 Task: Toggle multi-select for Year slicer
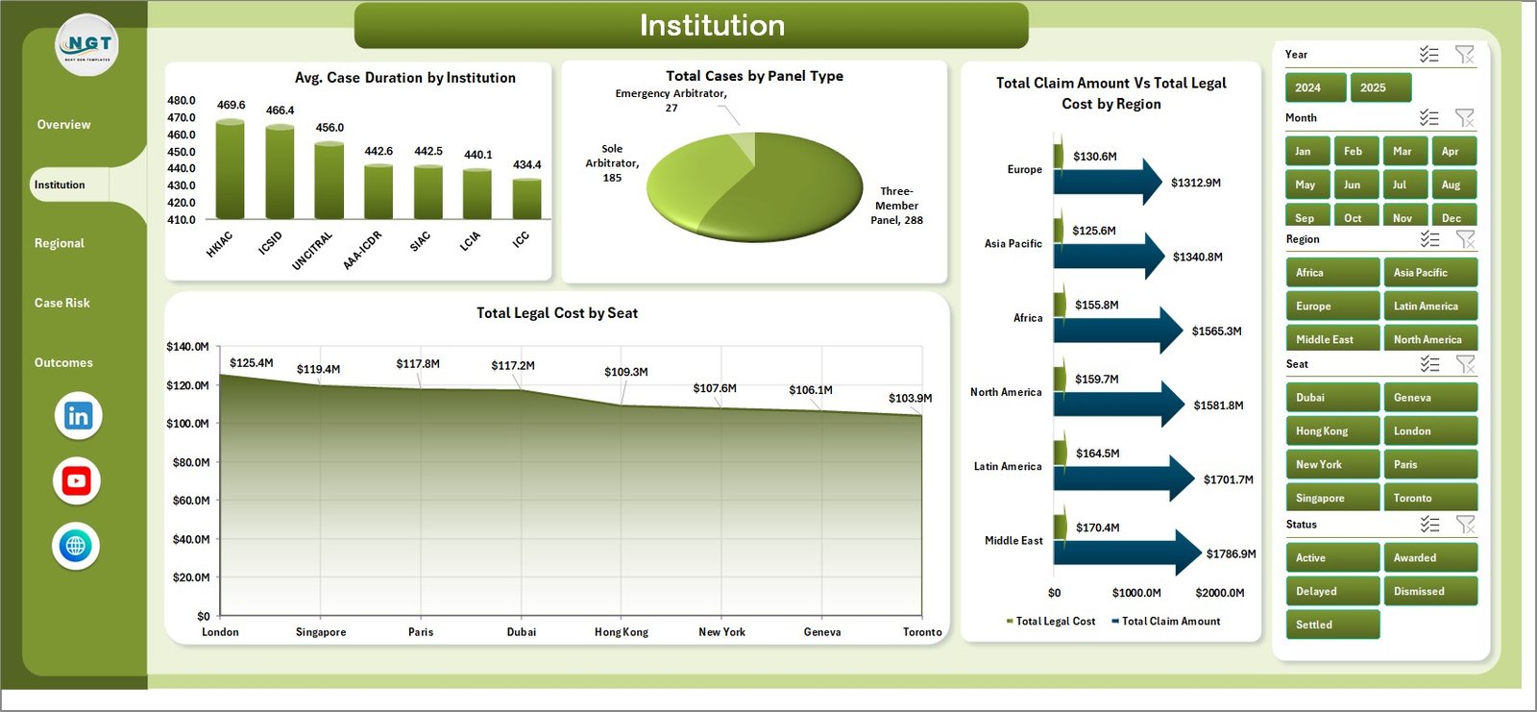pyautogui.click(x=1429, y=55)
